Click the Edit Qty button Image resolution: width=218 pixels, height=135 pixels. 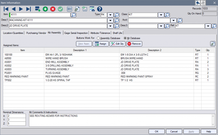tap(117, 44)
